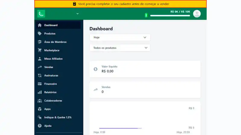
Task: Click the Marketplace shopping cart icon
Action: 39,50
